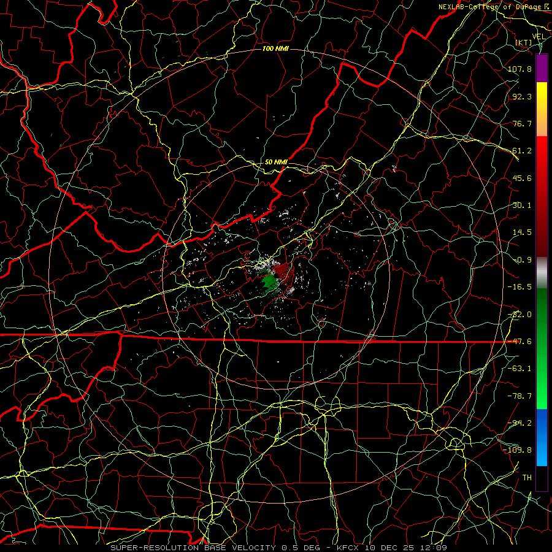Screen dimensions: 552x552
Task: Click the 14.5 legend value
Action: (522, 232)
